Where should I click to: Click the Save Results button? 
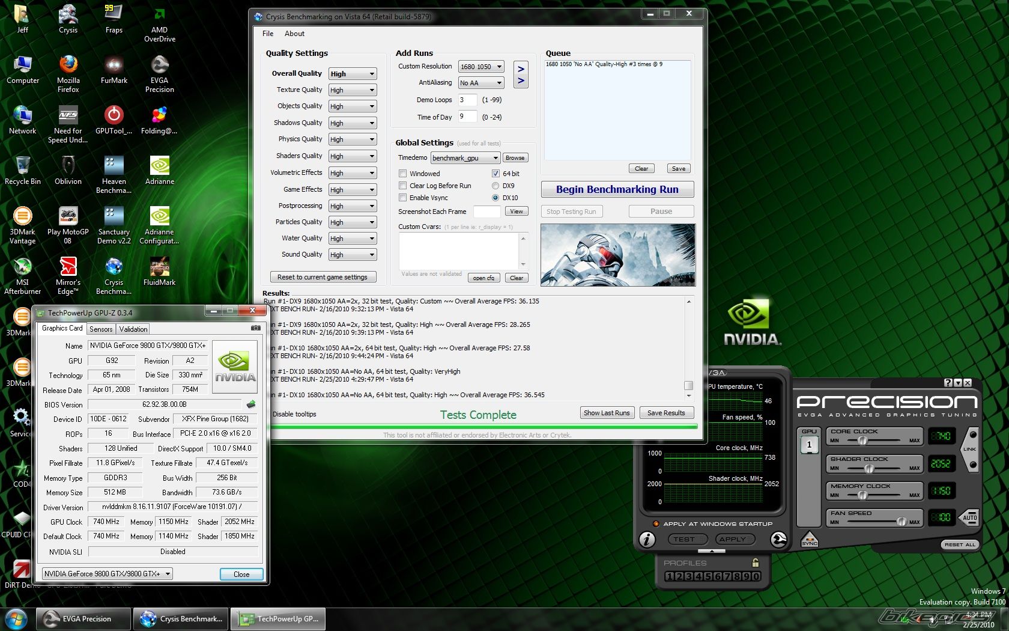click(x=666, y=413)
